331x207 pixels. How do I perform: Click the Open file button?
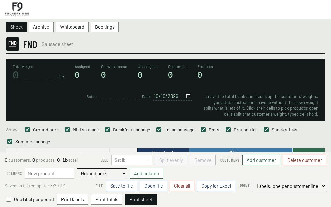pyautogui.click(x=154, y=186)
